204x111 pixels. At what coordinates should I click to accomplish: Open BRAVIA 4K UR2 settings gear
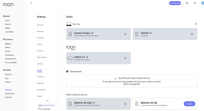[x=125, y=104]
